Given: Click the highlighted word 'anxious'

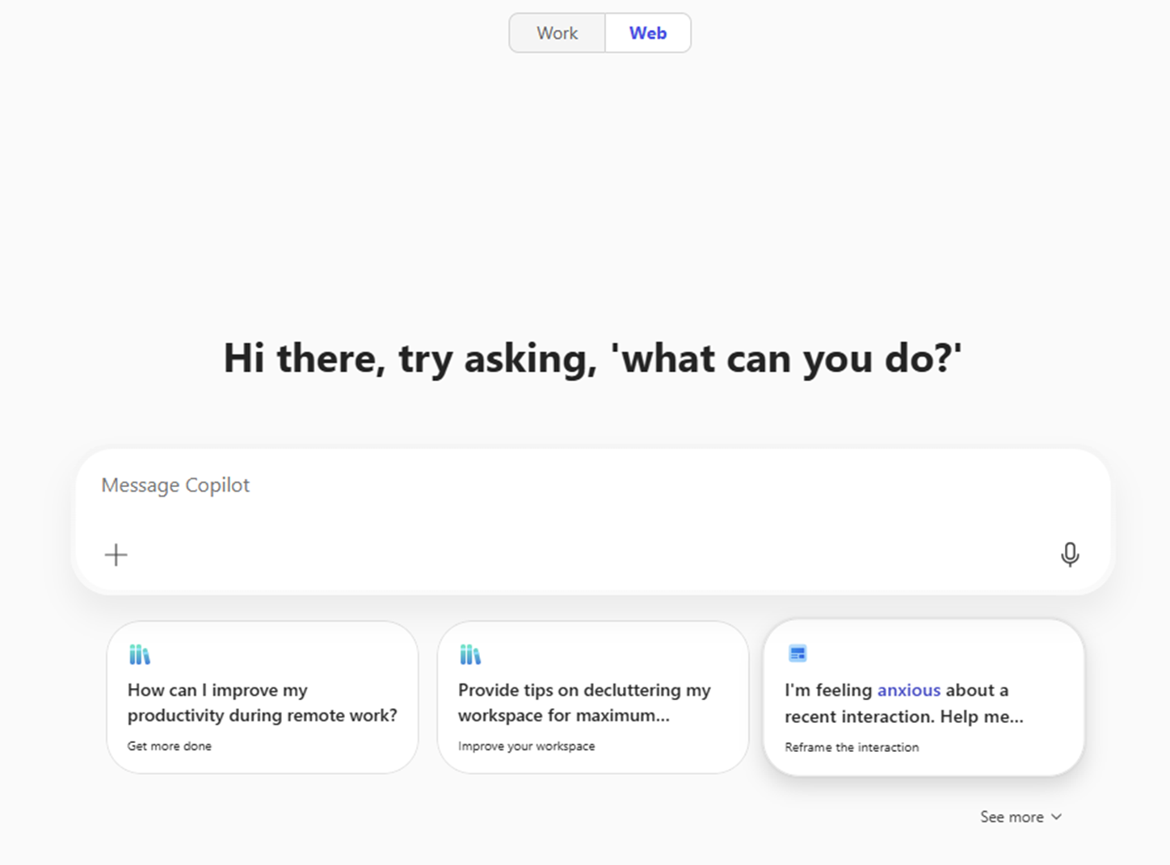Looking at the screenshot, I should coord(909,691).
